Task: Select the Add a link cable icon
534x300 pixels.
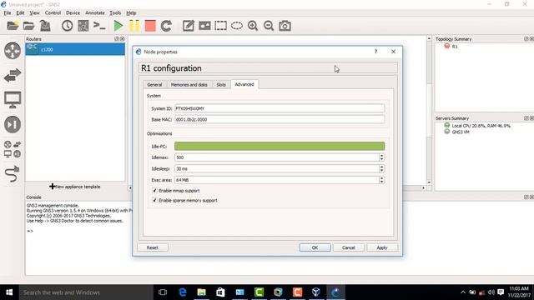Action: click(13, 174)
